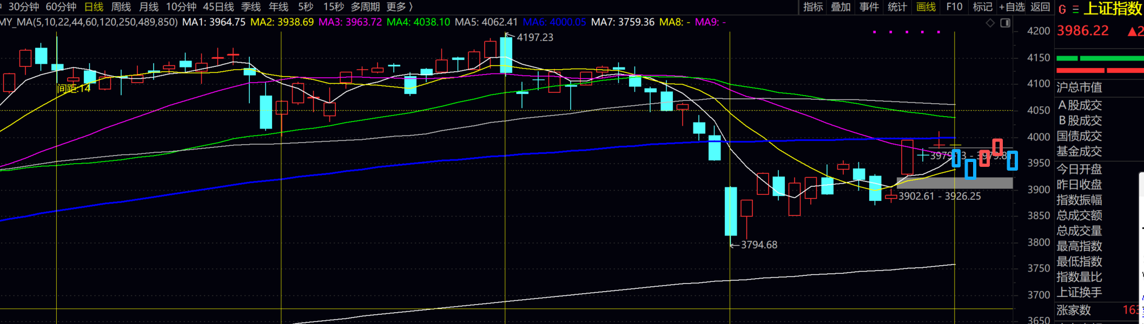The image size is (1144, 324).
Task: Click the 3794.68 low price label
Action: pos(758,245)
